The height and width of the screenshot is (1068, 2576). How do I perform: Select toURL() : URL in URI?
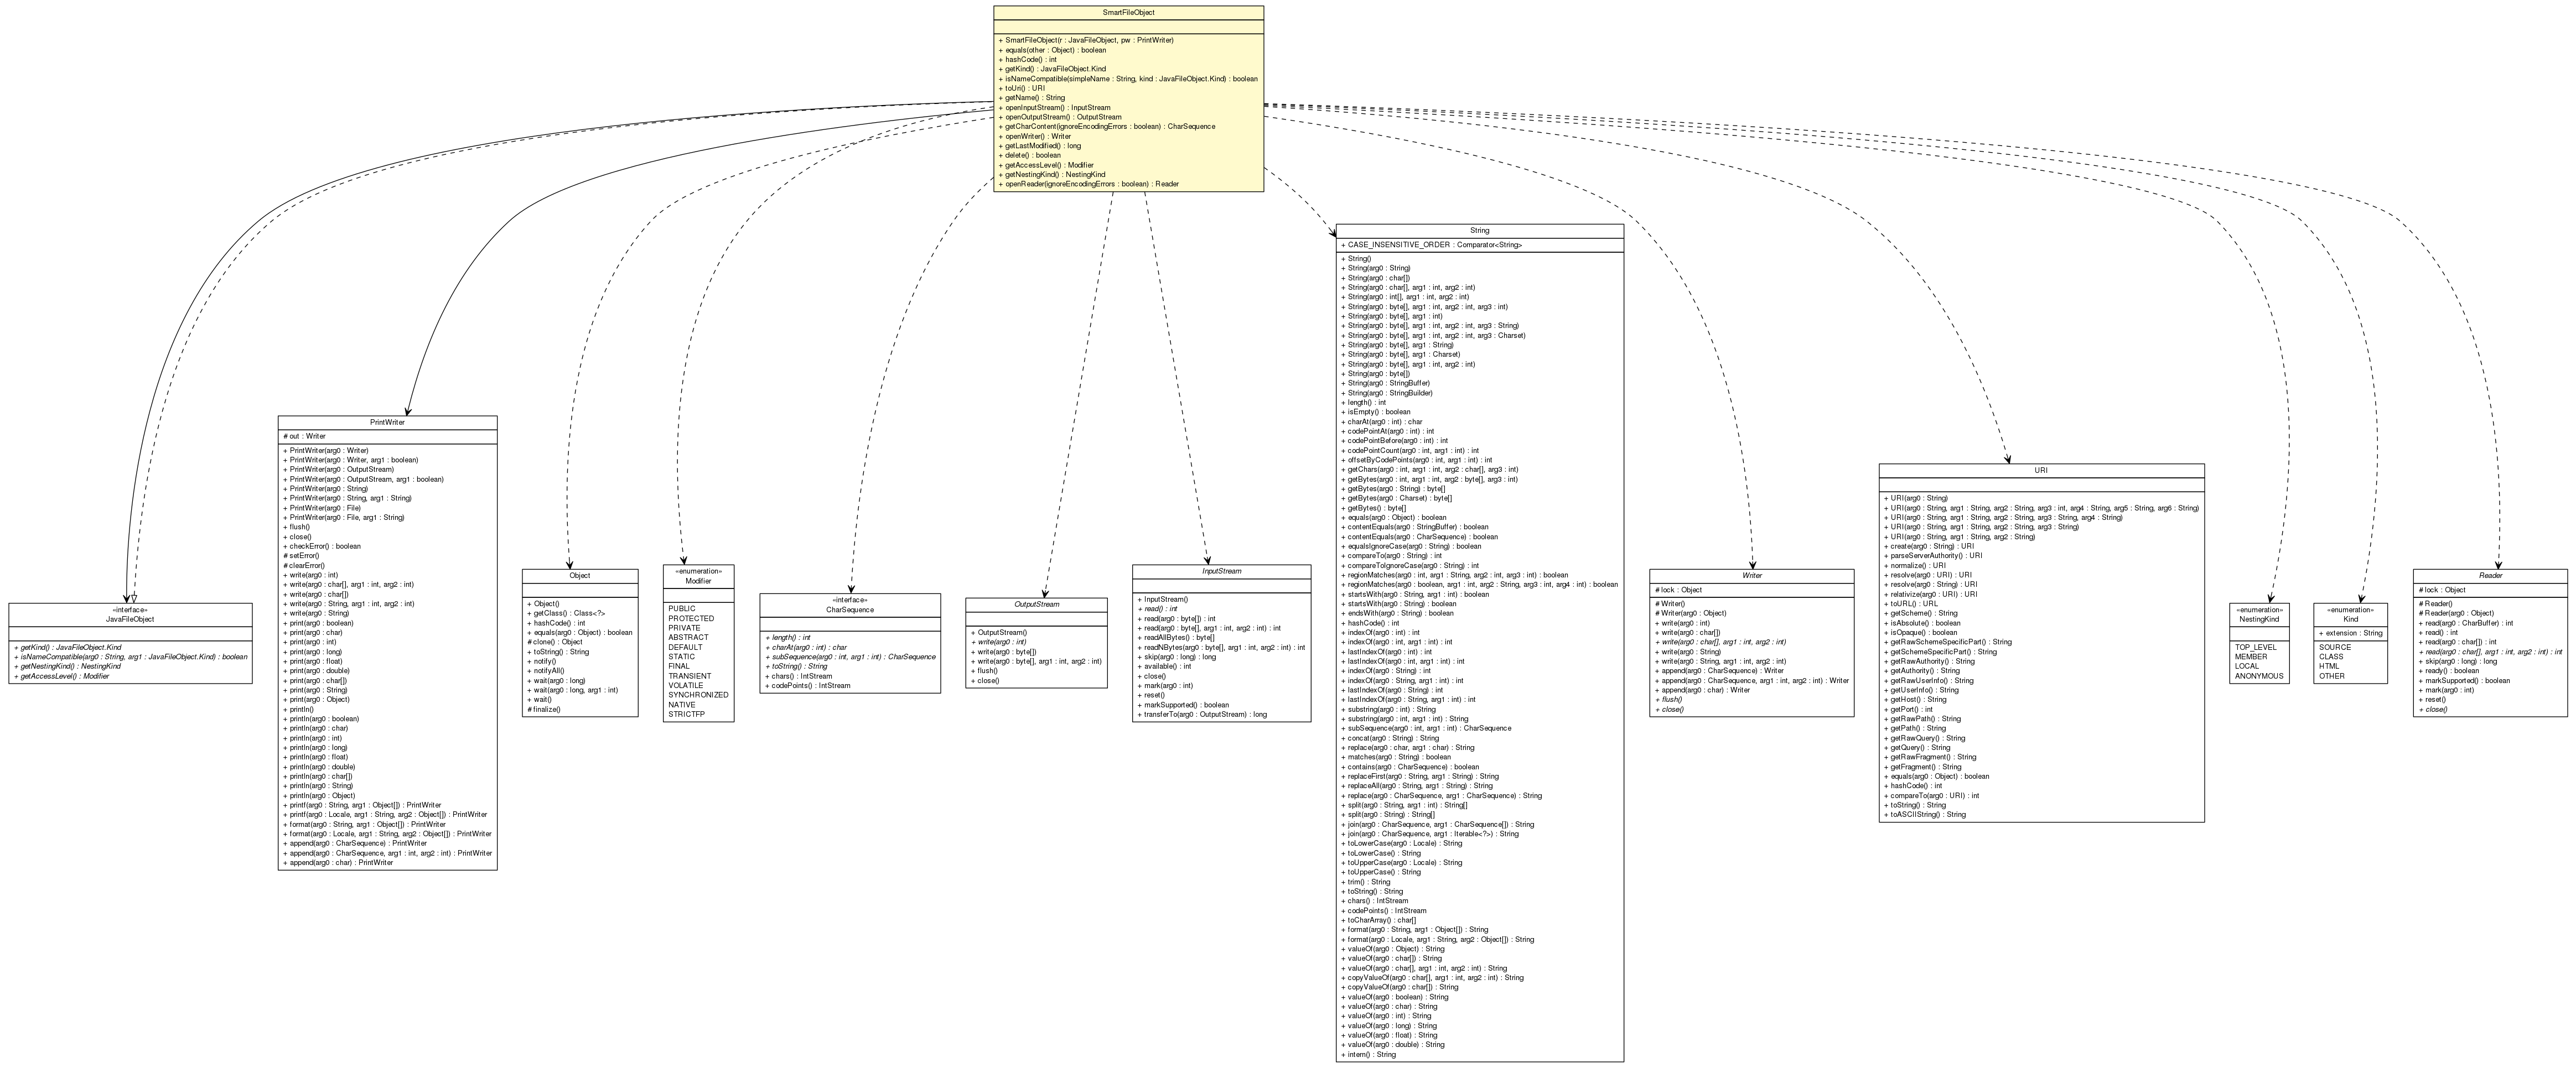1910,605
